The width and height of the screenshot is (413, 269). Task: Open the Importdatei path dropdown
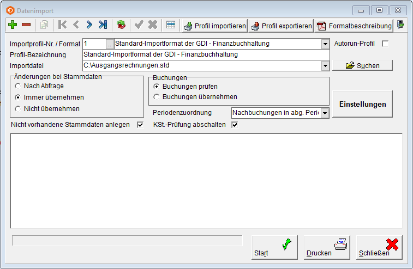click(325, 65)
